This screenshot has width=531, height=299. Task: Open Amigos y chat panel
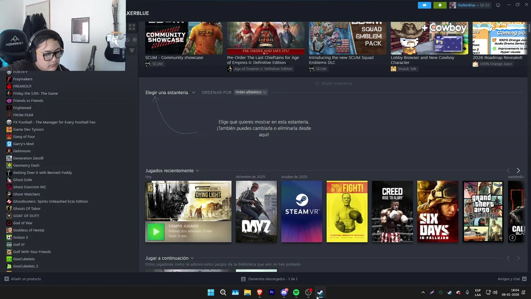click(512, 279)
